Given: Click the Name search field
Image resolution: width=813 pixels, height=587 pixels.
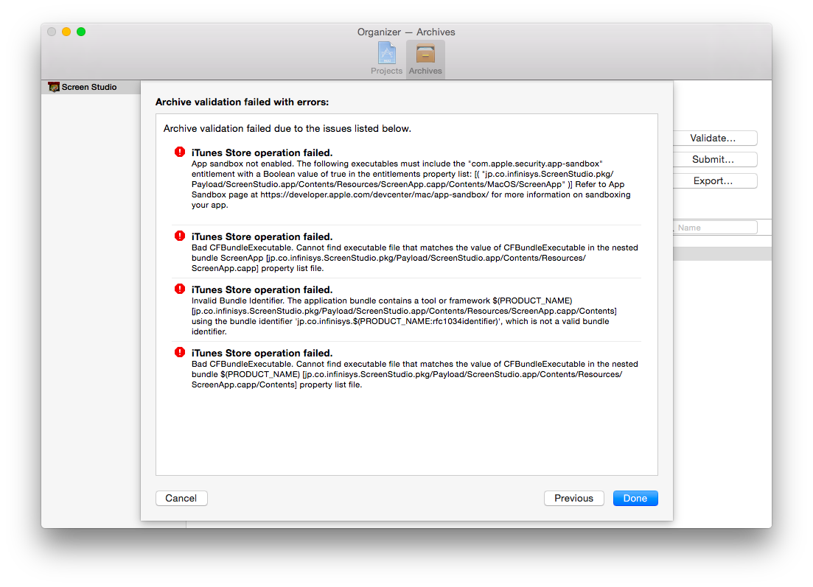Looking at the screenshot, I should tap(715, 228).
